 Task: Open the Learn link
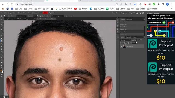[x=126, y=13]
